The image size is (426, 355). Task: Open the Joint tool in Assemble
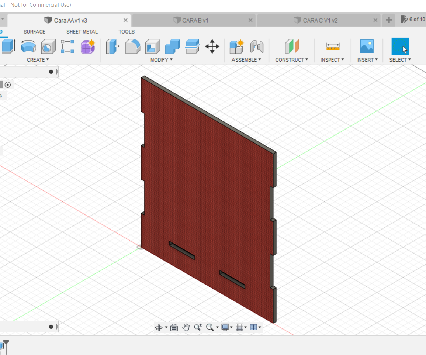tap(257, 46)
